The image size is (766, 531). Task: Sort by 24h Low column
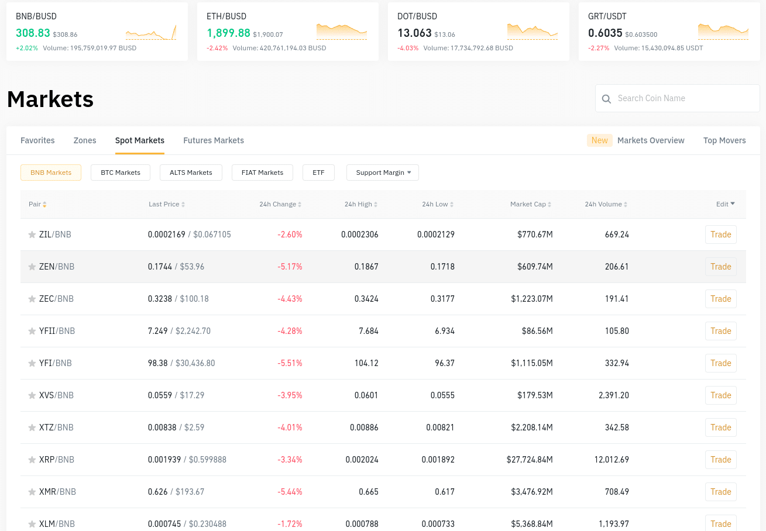point(438,204)
